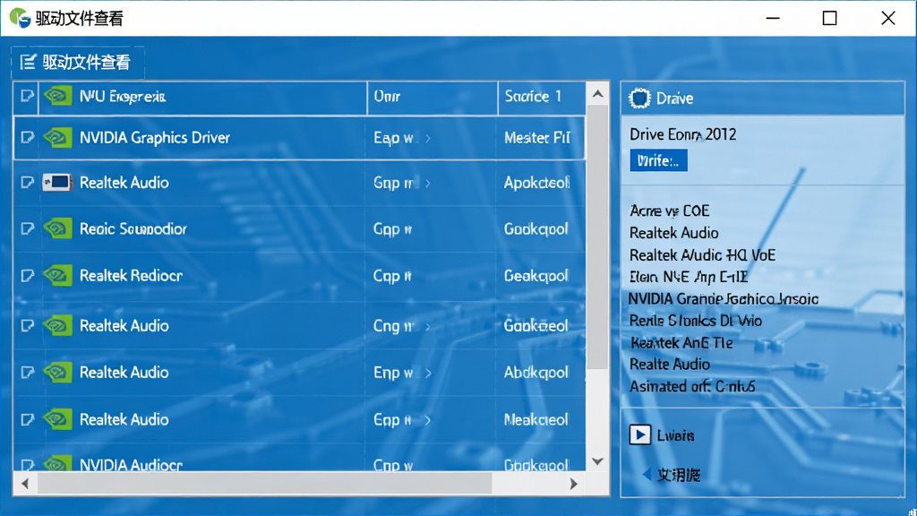The width and height of the screenshot is (917, 516).
Task: Click the Mesiter Pil cell in the NVIDIA Graphics Driver row
Action: pos(537,138)
